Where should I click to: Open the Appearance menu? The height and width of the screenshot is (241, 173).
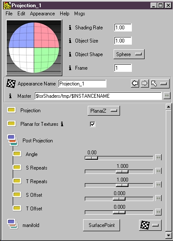point(42,14)
